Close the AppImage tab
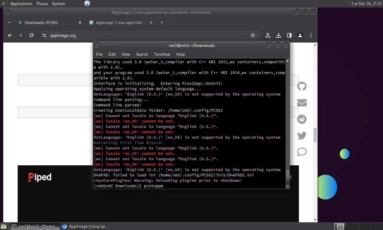383x230 pixels. point(151,22)
